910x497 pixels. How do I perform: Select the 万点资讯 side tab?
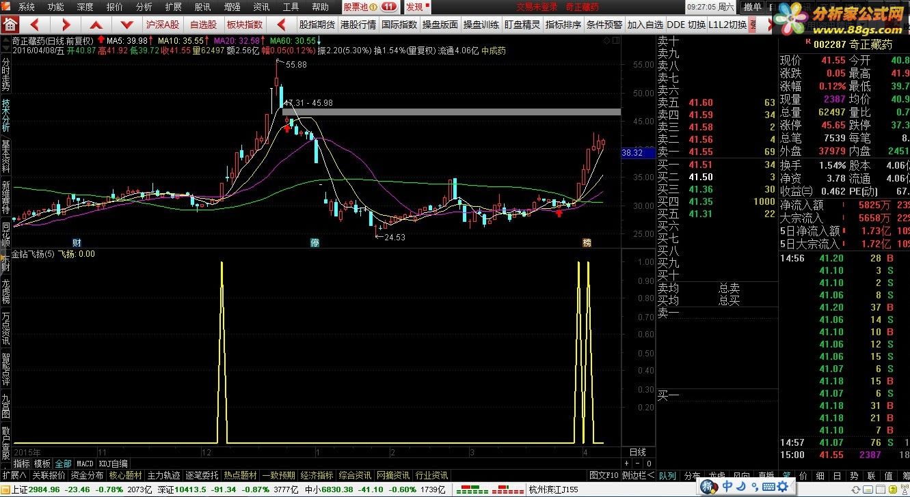pos(6,328)
